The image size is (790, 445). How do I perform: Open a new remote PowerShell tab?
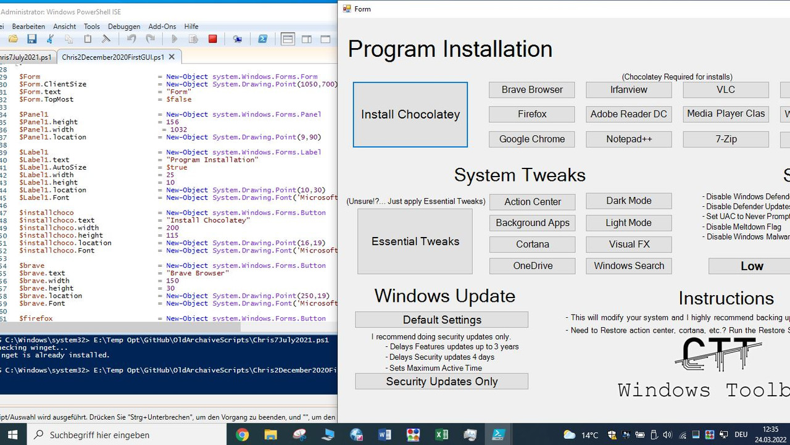pos(238,39)
